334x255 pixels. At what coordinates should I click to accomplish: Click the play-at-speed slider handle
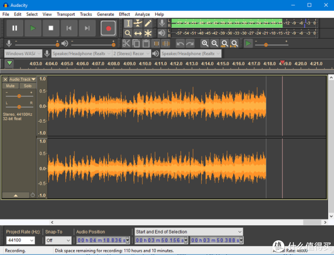pos(266,45)
